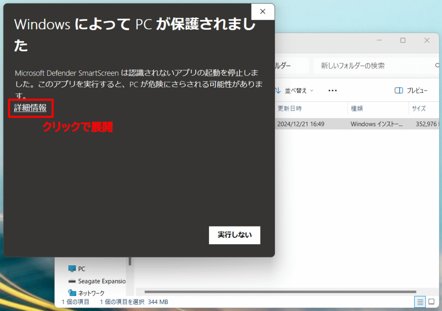
Task: Open the three-dot more options menu
Action: (x=333, y=91)
